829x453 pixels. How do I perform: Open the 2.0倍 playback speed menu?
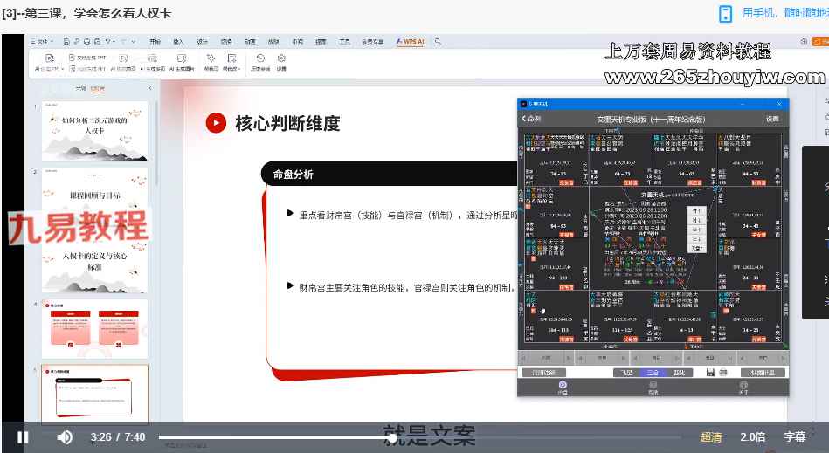pyautogui.click(x=753, y=437)
